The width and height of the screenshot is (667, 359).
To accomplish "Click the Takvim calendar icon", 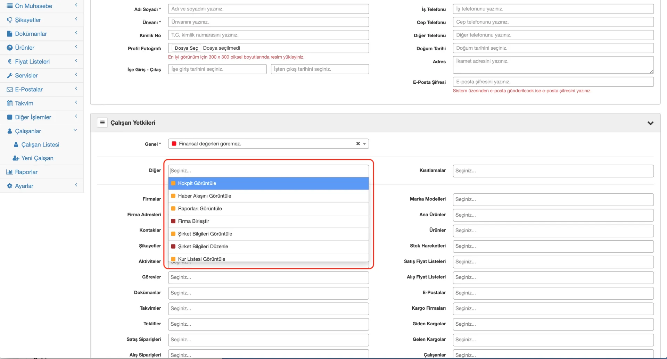I will tap(10, 103).
